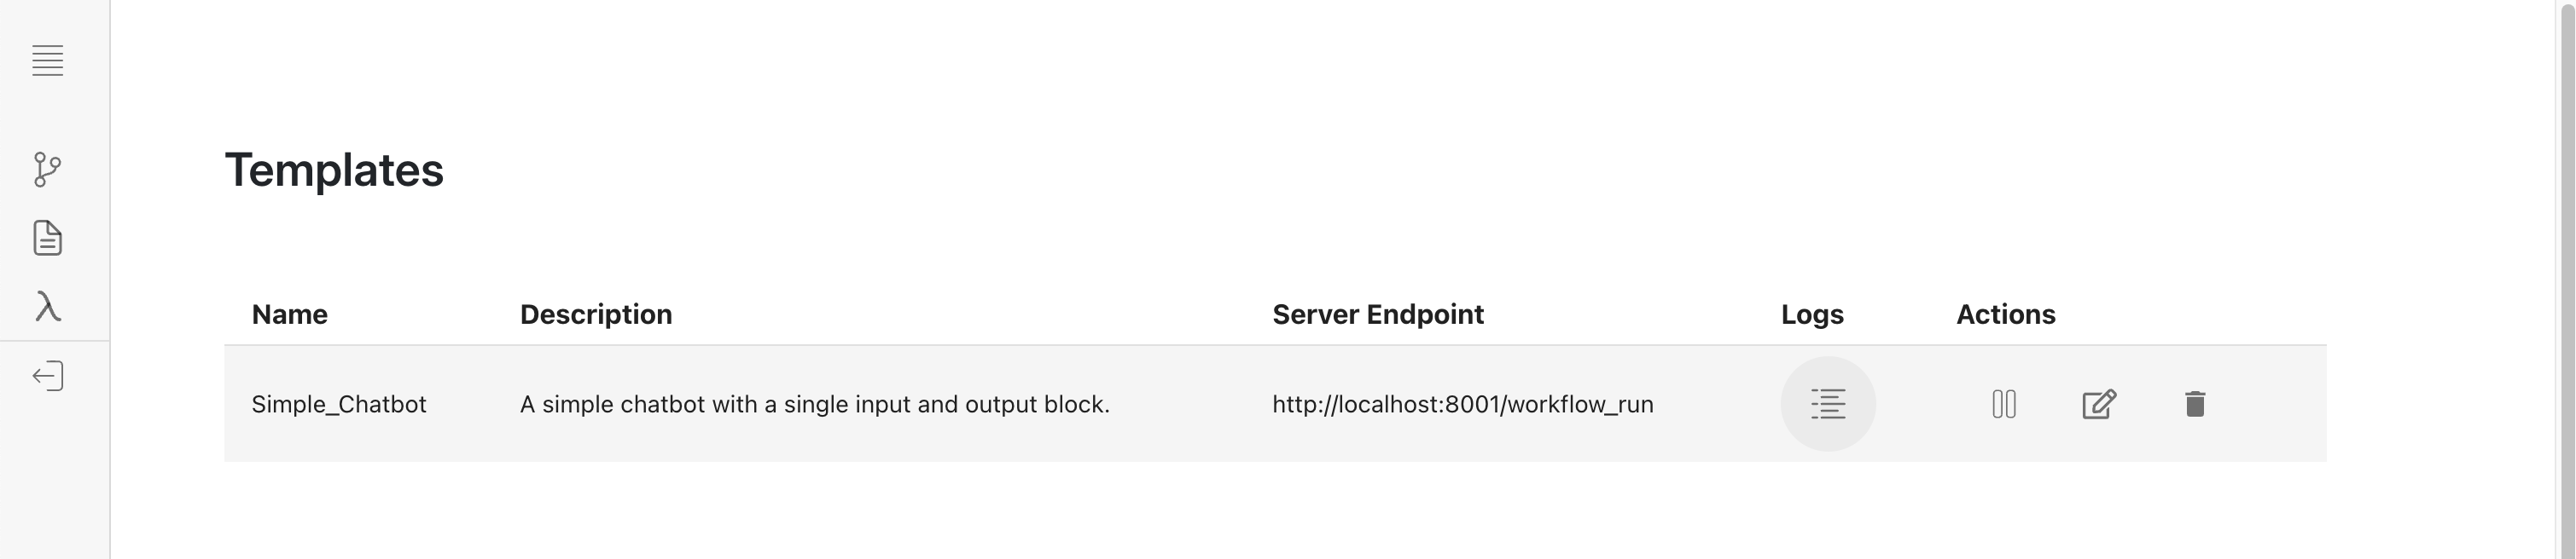
Task: Open the hamburger menu in sidebar
Action: [x=47, y=60]
